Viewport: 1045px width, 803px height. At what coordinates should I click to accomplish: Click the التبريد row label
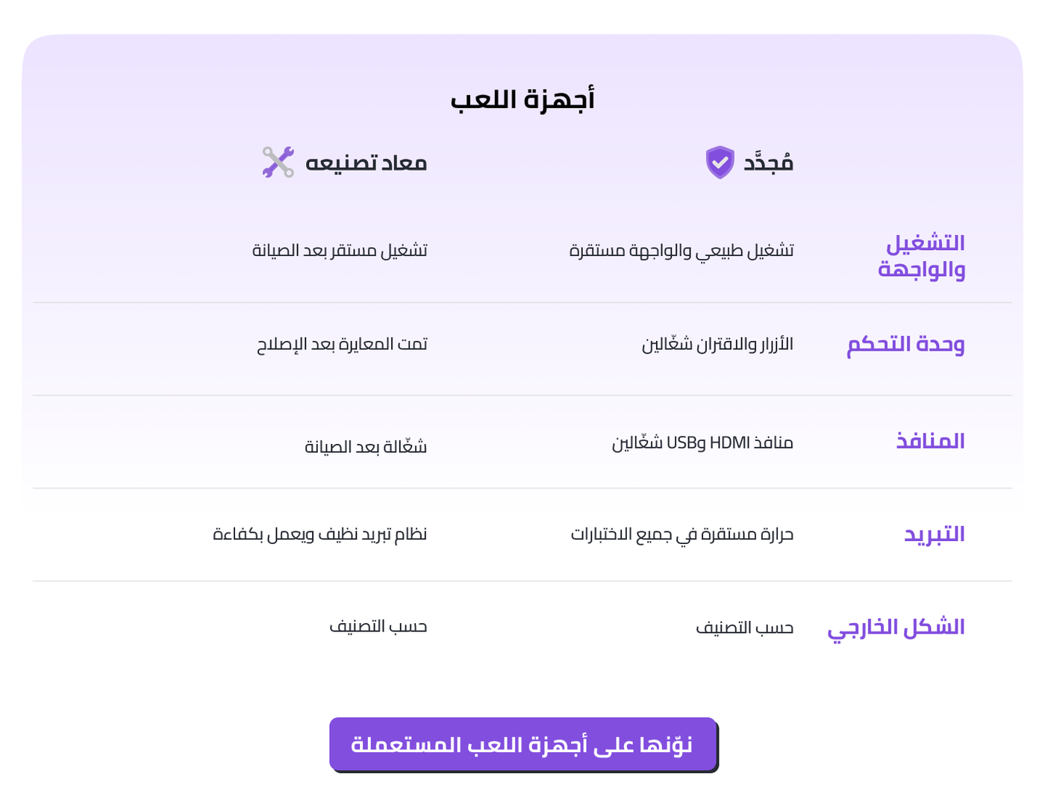click(935, 534)
